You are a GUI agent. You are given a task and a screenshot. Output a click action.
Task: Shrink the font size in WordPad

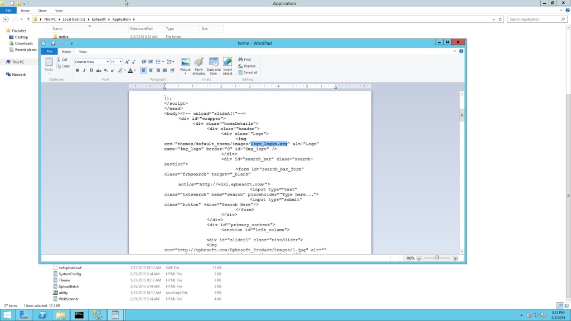pos(133,62)
